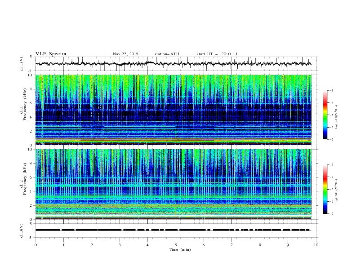Image resolution: width=356 pixels, height=275 pixels.
Task: Click the ch.1 voltage waveform trace
Action: coord(173,64)
